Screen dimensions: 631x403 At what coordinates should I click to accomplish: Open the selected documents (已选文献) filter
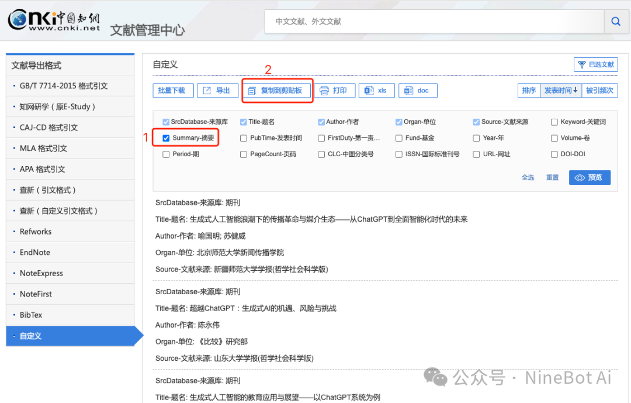pos(595,65)
